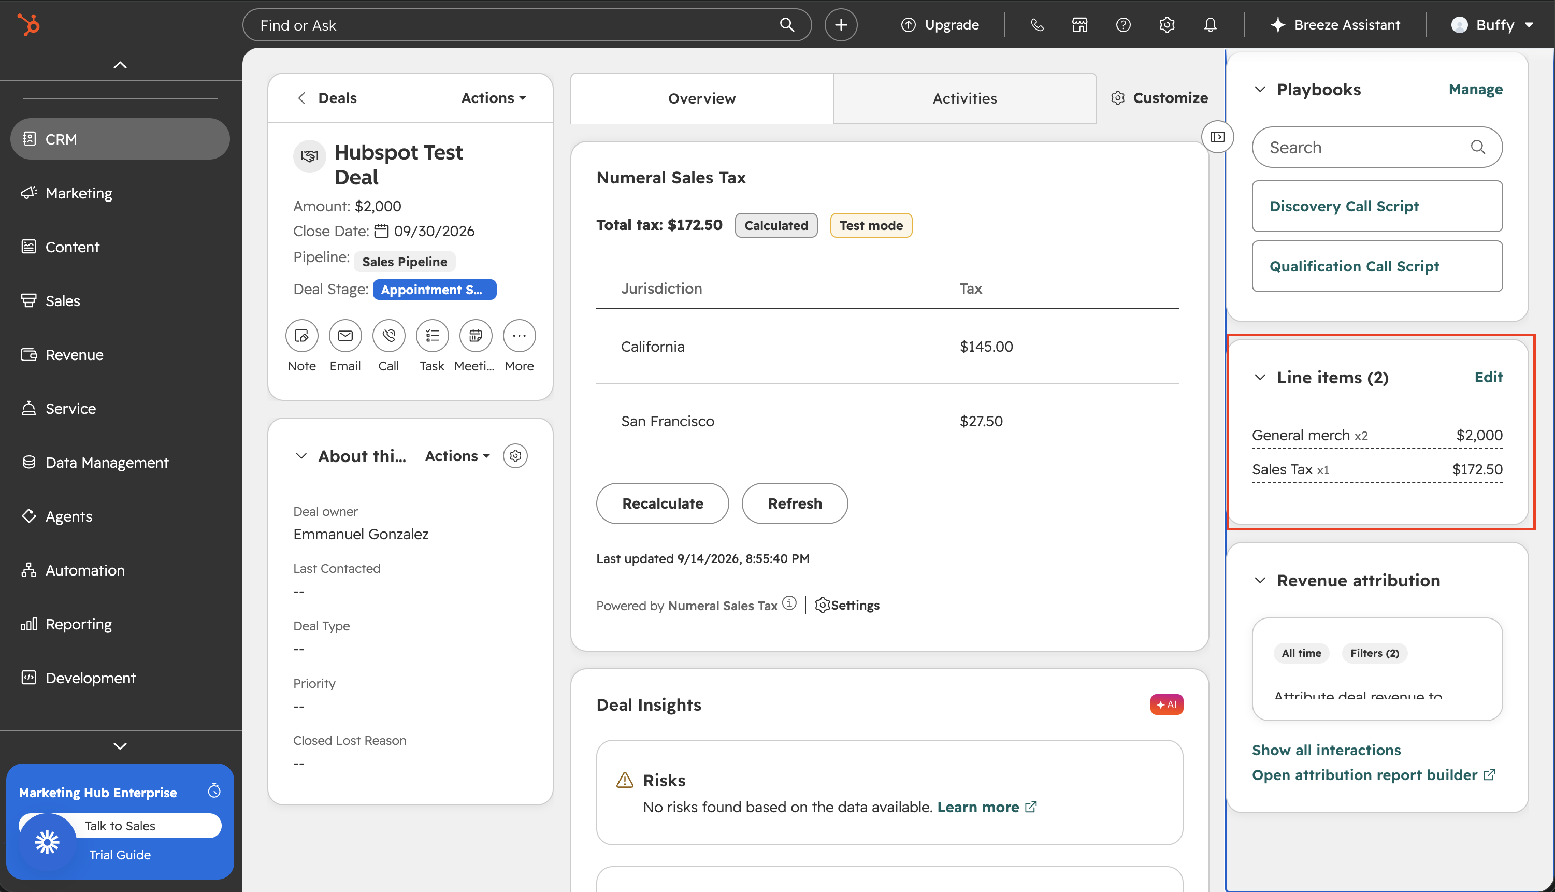This screenshot has height=892, width=1555.
Task: Open the Close Date calendar icon
Action: [x=382, y=231]
